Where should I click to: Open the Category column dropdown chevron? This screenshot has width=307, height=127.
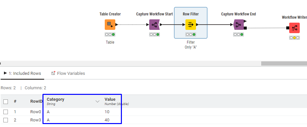pyautogui.click(x=97, y=101)
